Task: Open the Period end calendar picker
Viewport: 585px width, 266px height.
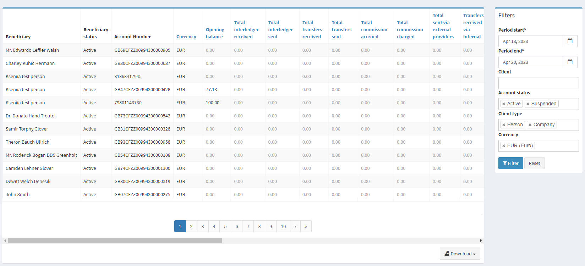Action: coord(570,62)
